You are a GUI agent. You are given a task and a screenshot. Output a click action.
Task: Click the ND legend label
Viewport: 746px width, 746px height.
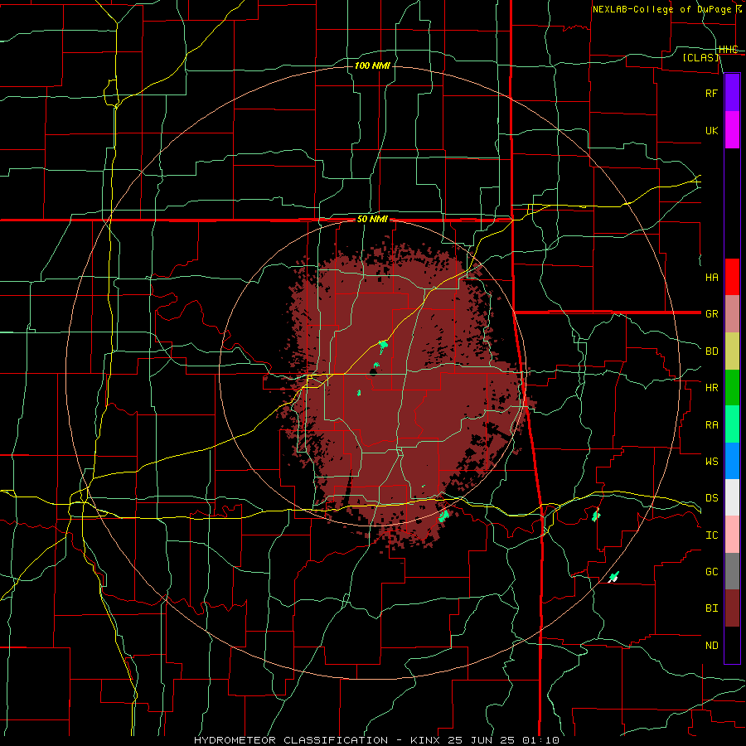(x=712, y=646)
